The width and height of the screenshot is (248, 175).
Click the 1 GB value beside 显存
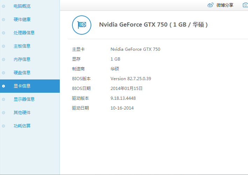tap(115, 59)
